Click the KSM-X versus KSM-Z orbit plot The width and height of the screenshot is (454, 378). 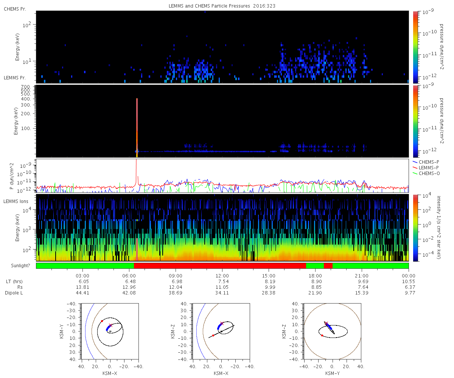click(x=221, y=331)
